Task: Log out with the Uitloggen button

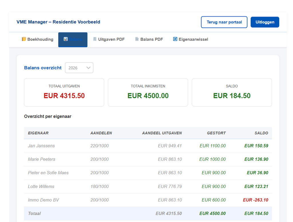Action: (x=265, y=22)
